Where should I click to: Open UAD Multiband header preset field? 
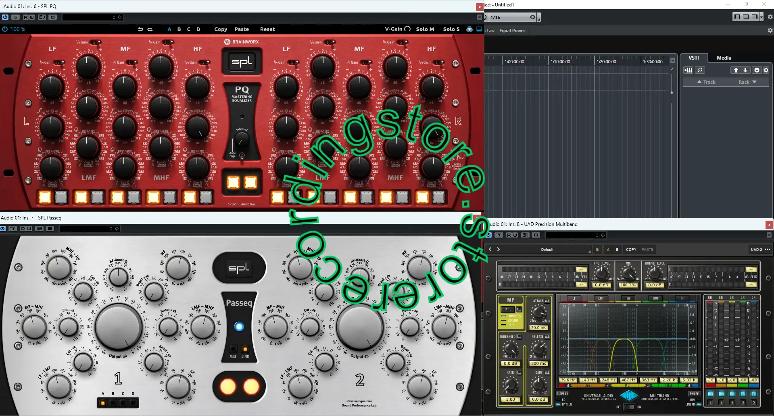[570, 235]
